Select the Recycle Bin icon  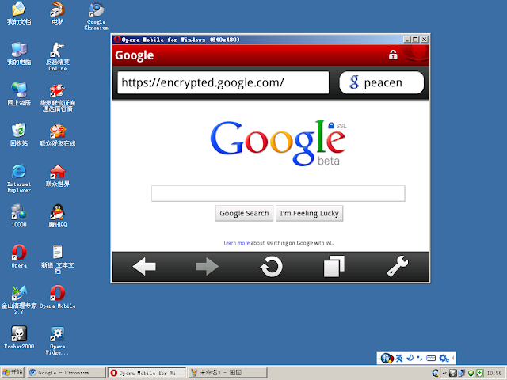(19, 135)
